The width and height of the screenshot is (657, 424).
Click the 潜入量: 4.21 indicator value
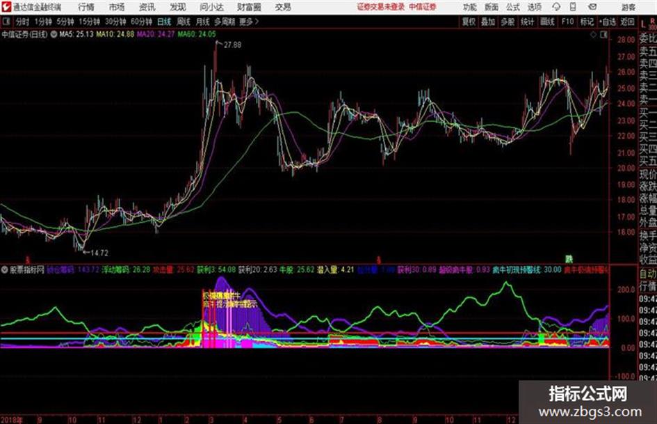coord(336,269)
